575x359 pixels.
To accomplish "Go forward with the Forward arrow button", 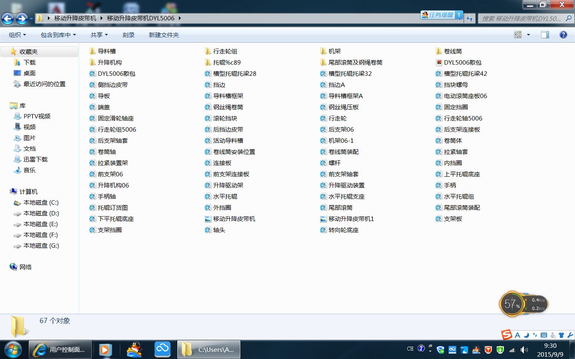I will point(22,18).
